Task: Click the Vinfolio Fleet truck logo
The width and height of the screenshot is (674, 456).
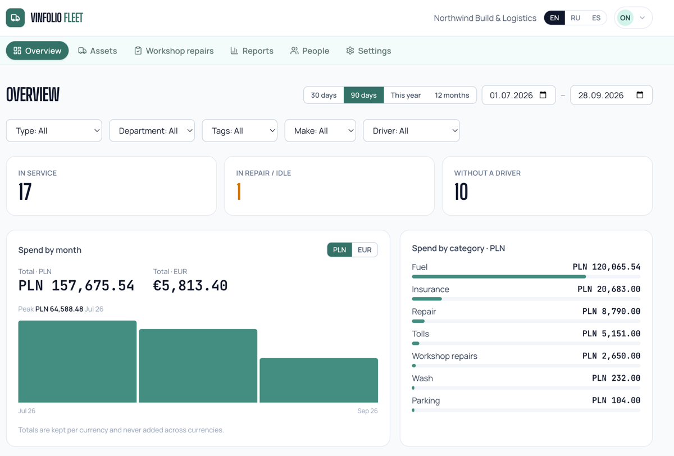Action: pos(15,18)
